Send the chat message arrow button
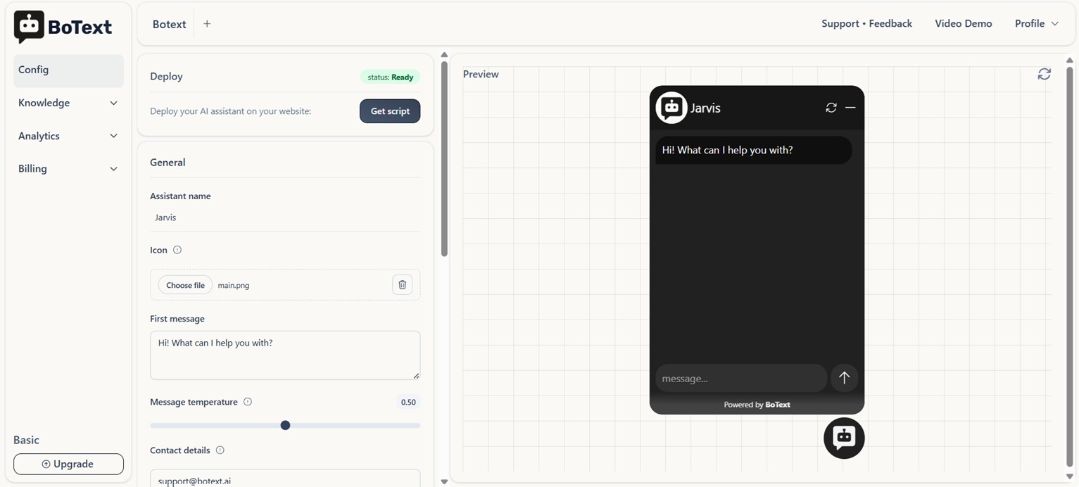The image size is (1079, 487). pos(844,378)
